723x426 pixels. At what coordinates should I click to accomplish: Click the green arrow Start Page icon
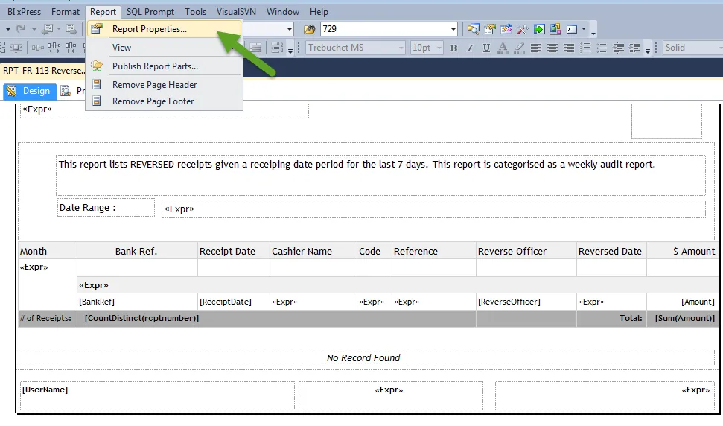(538, 29)
